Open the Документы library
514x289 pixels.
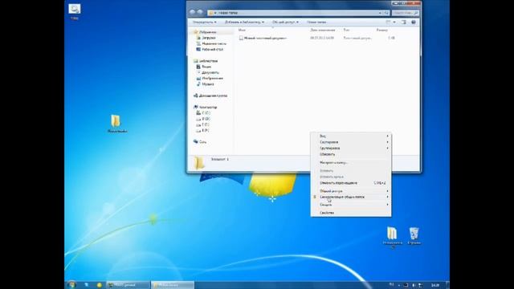click(207, 73)
